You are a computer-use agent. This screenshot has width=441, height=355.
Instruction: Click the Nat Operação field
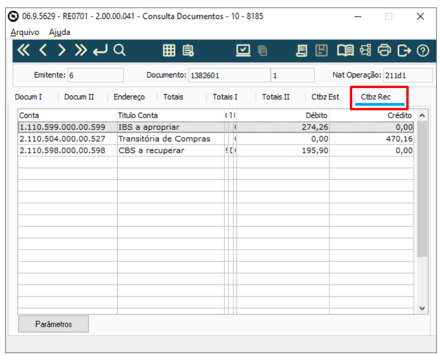[x=408, y=75]
